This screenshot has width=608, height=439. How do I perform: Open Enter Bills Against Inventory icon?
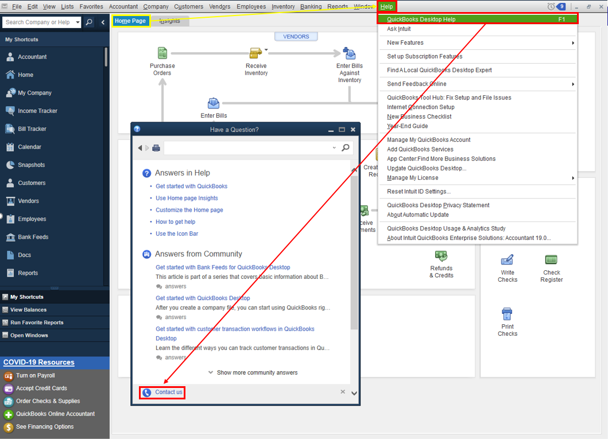tap(349, 53)
